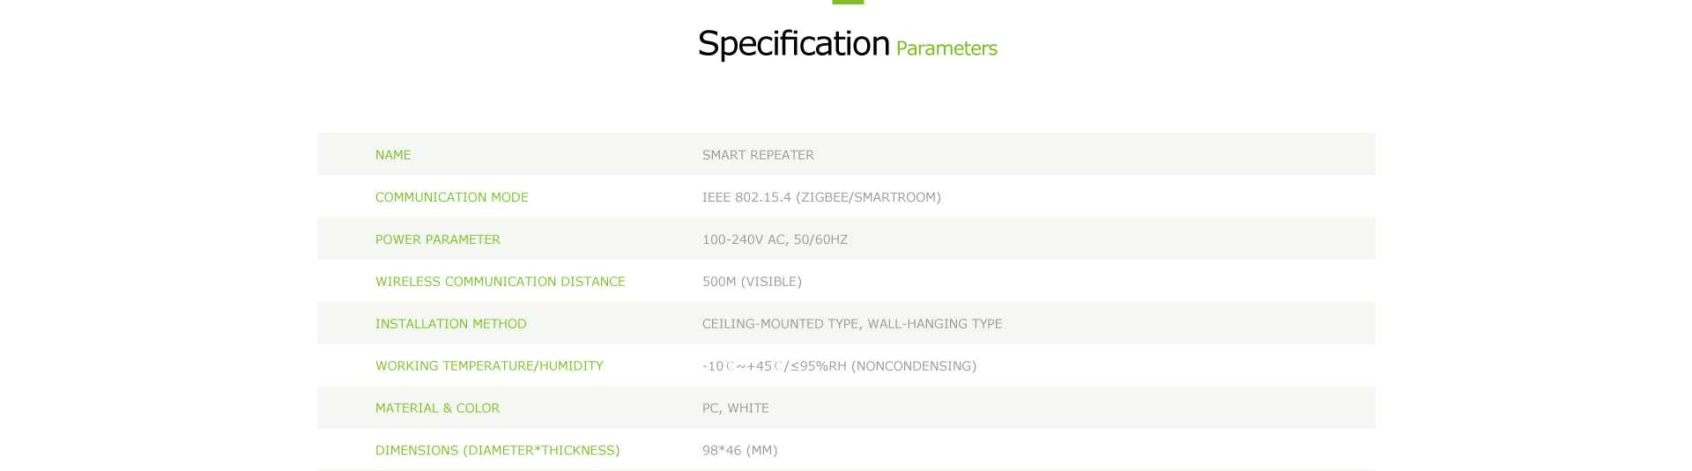This screenshot has width=1692, height=471.
Task: Click the word Specification in the title
Action: click(x=793, y=44)
